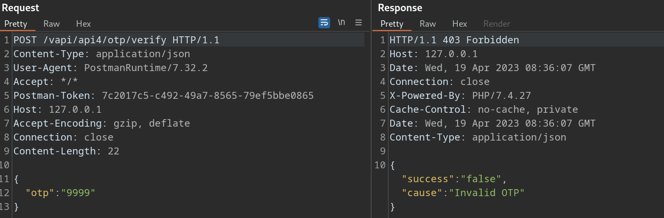Switch to Response Pretty tab

coord(392,24)
